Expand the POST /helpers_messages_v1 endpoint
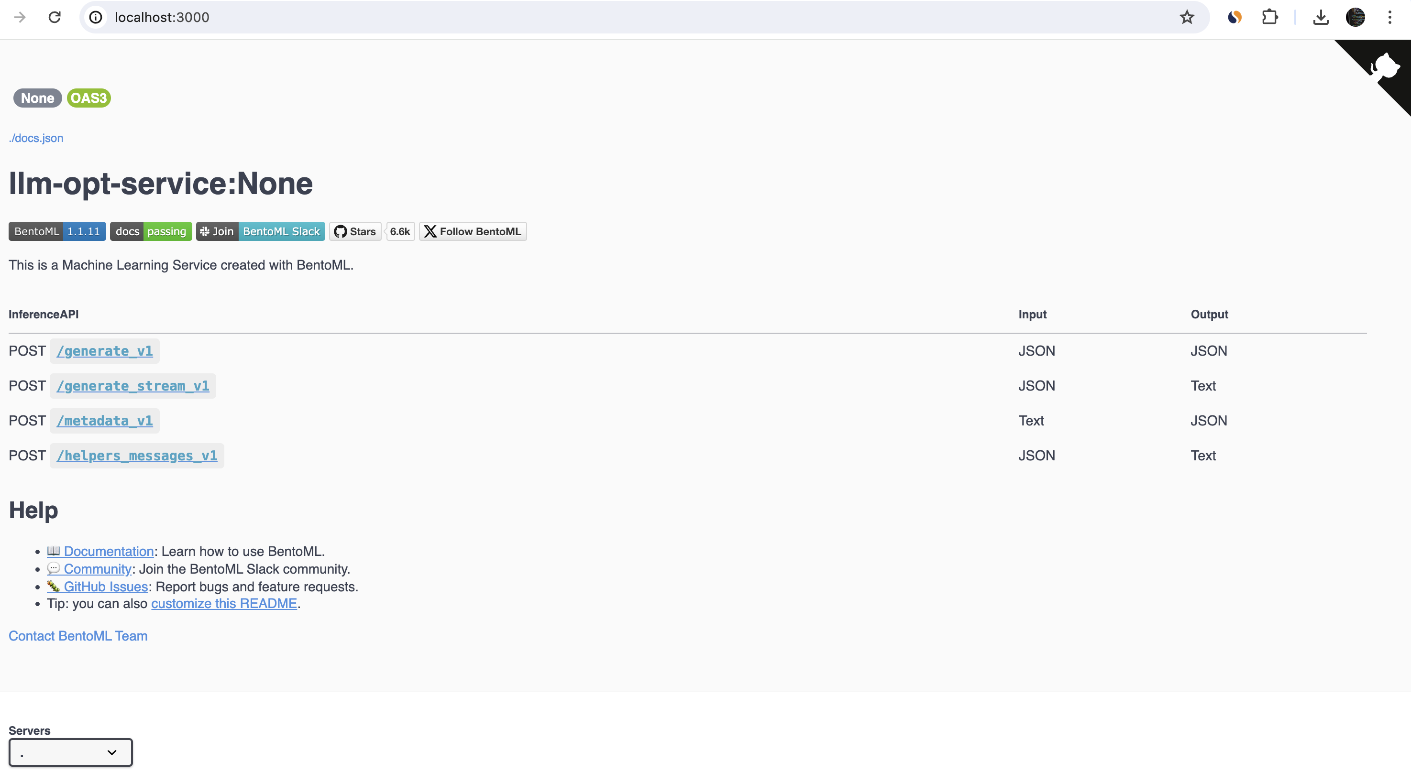Image resolution: width=1411 pixels, height=783 pixels. (137, 455)
